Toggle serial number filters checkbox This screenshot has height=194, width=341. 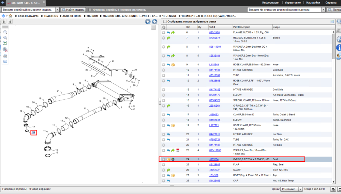[x=90, y=10]
